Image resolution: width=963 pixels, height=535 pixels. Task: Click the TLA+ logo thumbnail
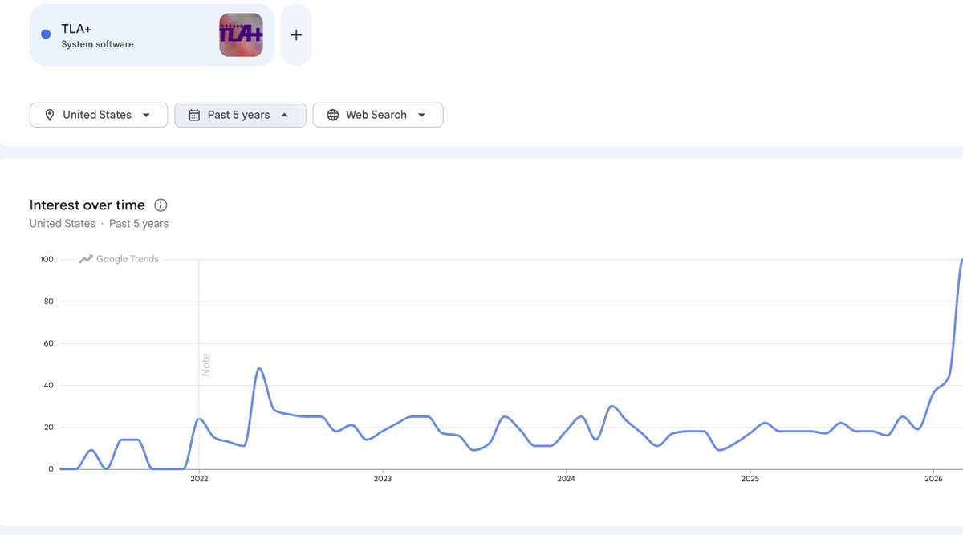coord(241,34)
